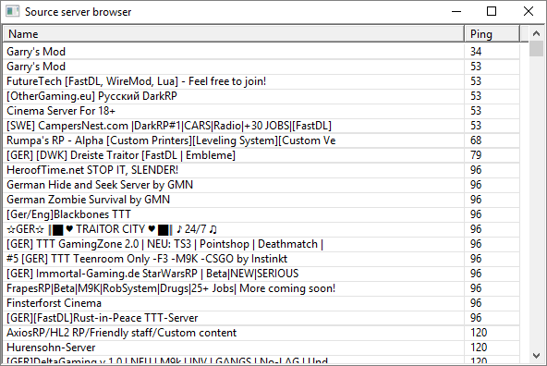Click ping 53 of Cinema Server For 18+

click(476, 111)
